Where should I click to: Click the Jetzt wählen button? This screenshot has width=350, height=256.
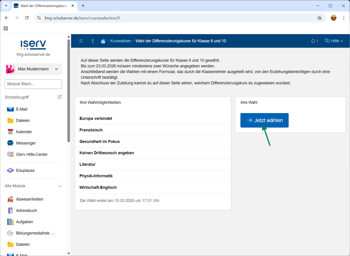pos(264,120)
